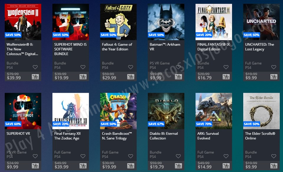
Task: Wishlist SUPERHOT VR with the heart icon
Action: [35, 156]
